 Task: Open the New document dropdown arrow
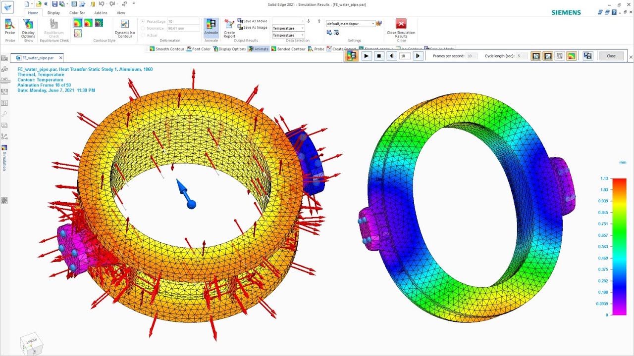[32, 4]
